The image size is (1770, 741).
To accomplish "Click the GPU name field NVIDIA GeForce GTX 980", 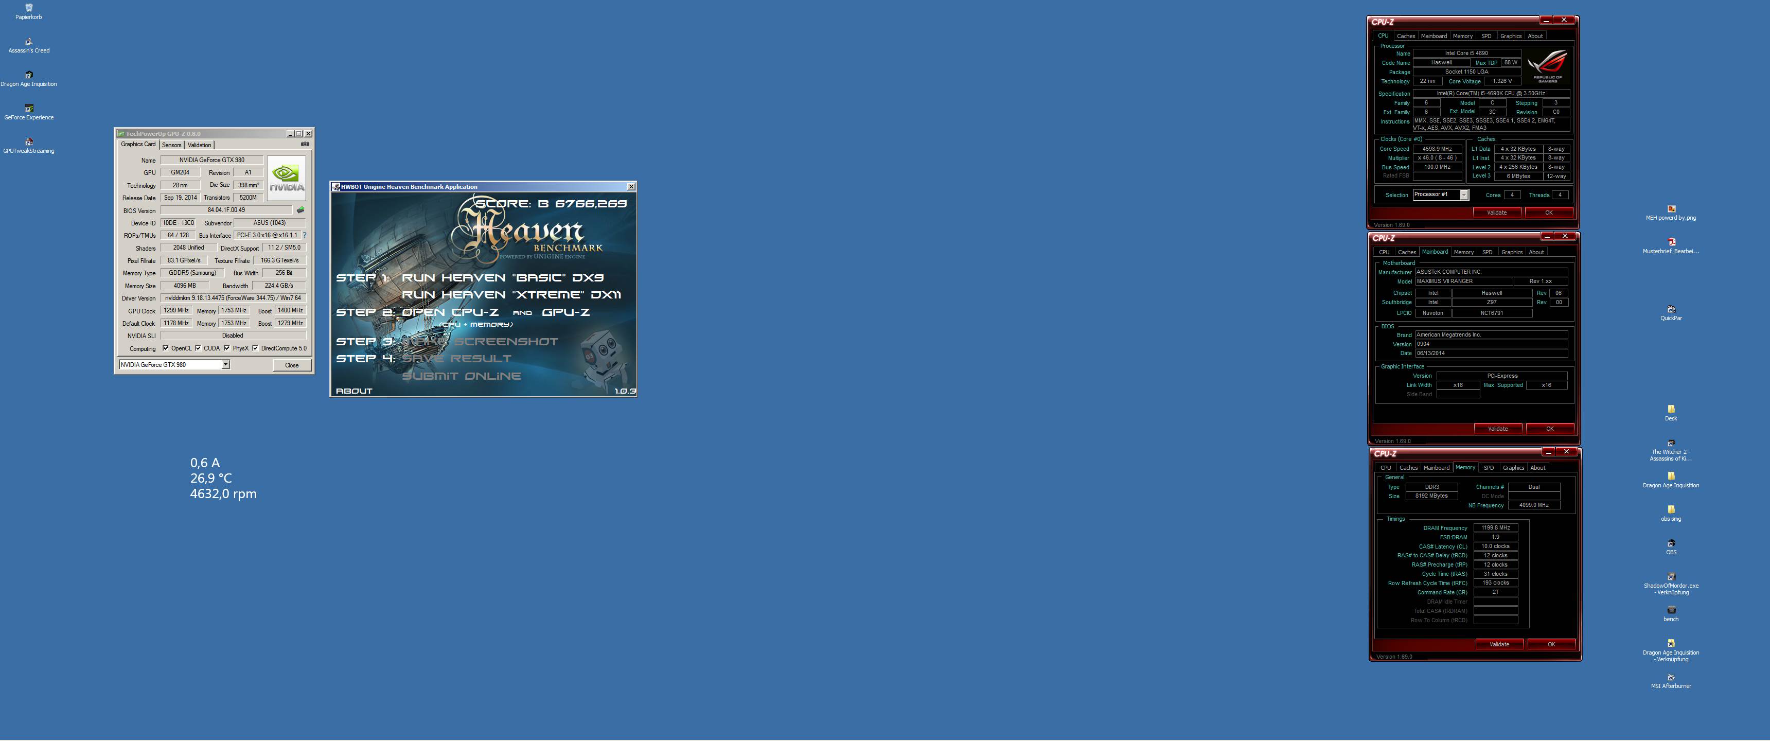I will [x=211, y=160].
